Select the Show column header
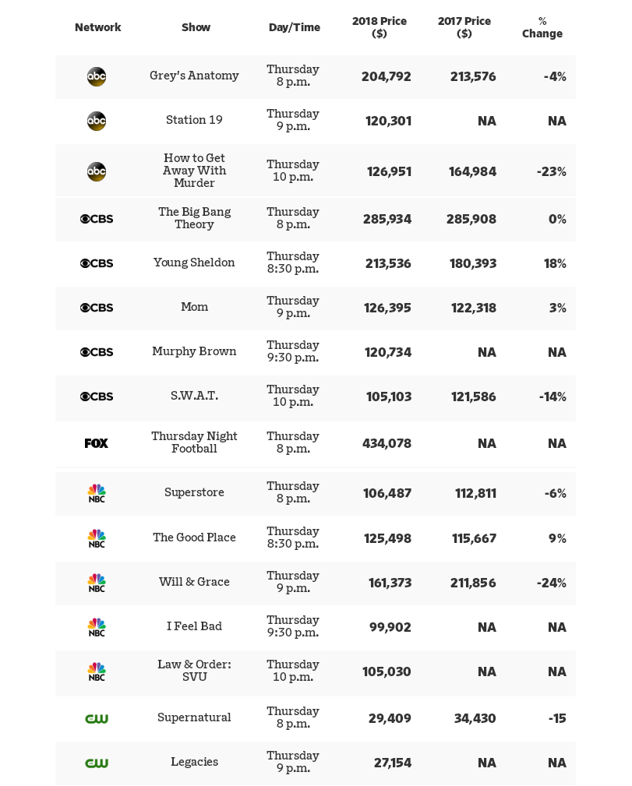The height and width of the screenshot is (786, 632). tap(196, 27)
